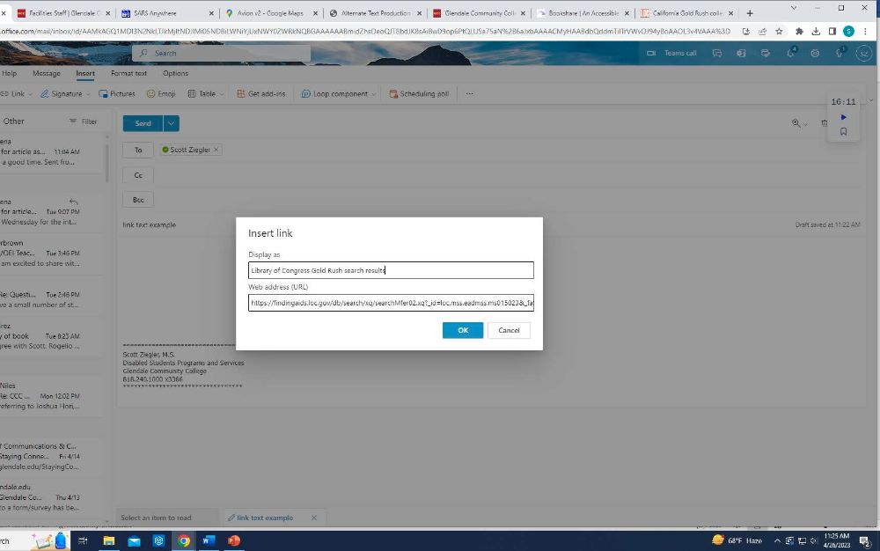Select the Web address URL field
Viewport: 880px width, 551px height.
[x=392, y=302]
